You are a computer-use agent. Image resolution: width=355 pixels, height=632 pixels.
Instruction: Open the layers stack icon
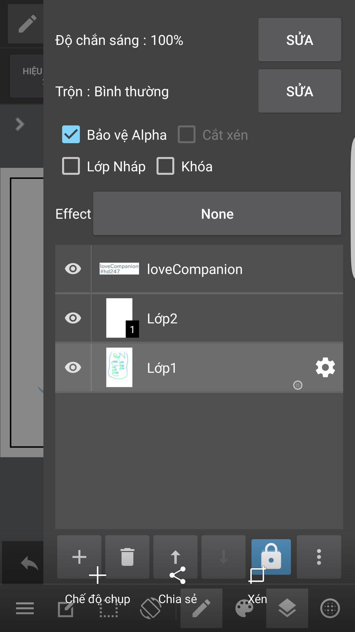(287, 608)
